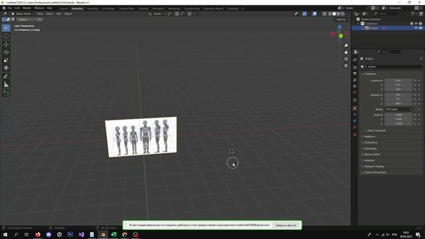Click the blue Z axis gizmo ball
This screenshot has width=425, height=239.
tap(339, 27)
